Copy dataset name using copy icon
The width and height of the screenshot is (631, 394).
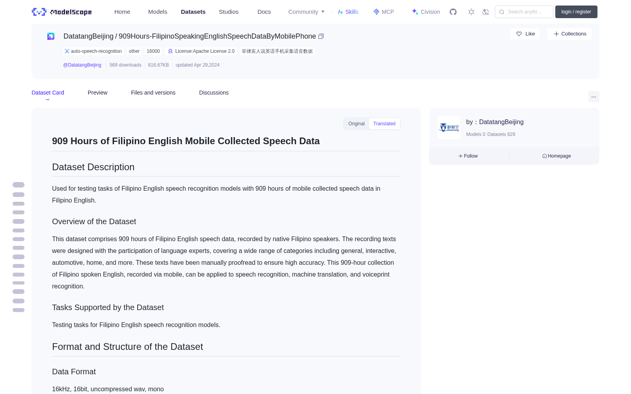[321, 36]
